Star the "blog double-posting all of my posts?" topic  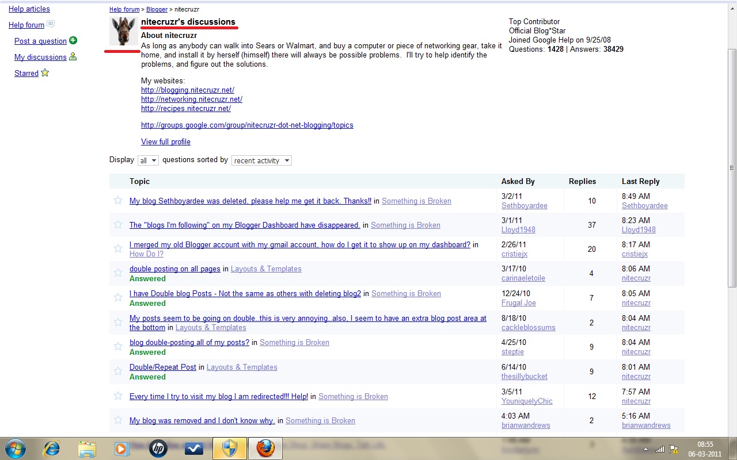tap(118, 346)
